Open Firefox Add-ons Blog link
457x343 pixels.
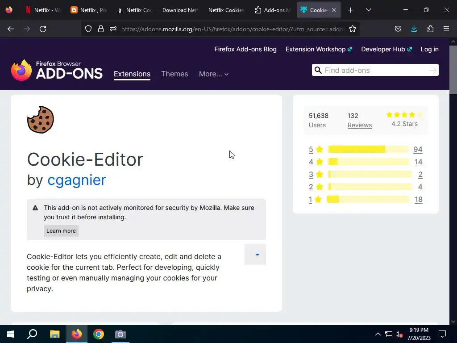click(245, 49)
